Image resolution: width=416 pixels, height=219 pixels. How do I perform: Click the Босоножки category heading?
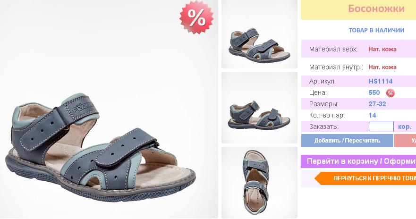click(376, 9)
